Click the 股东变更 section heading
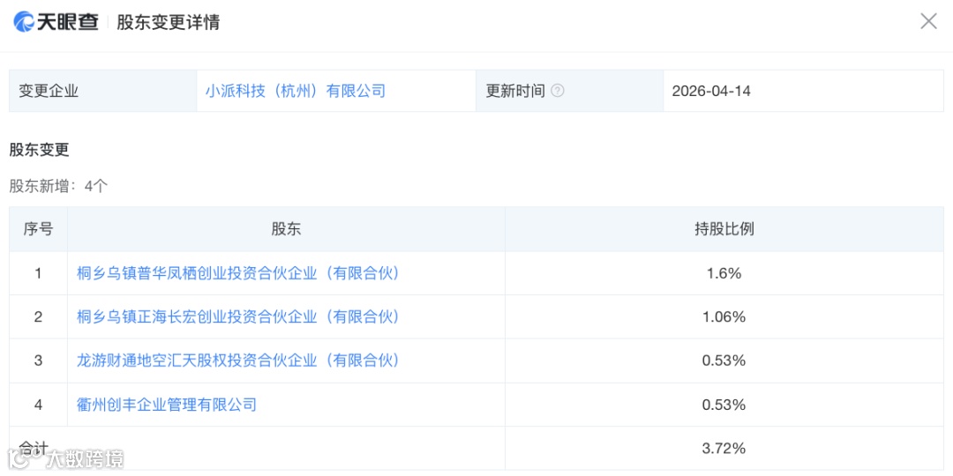This screenshot has width=953, height=476. click(x=39, y=150)
